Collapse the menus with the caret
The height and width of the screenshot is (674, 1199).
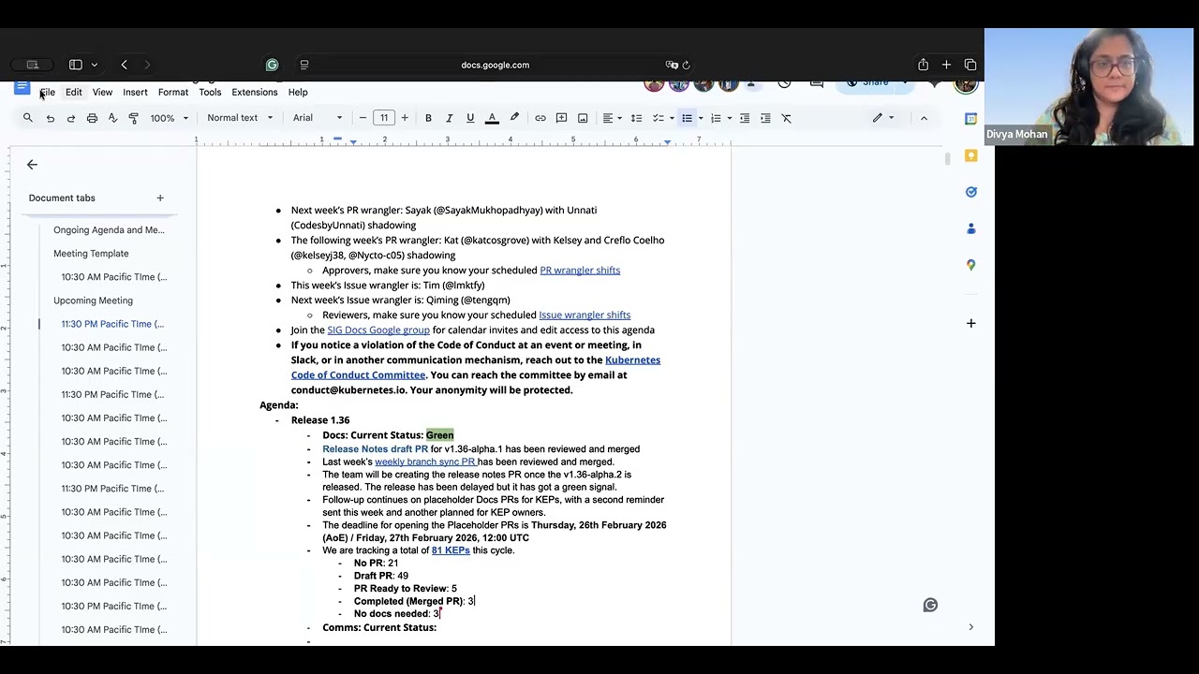924,118
